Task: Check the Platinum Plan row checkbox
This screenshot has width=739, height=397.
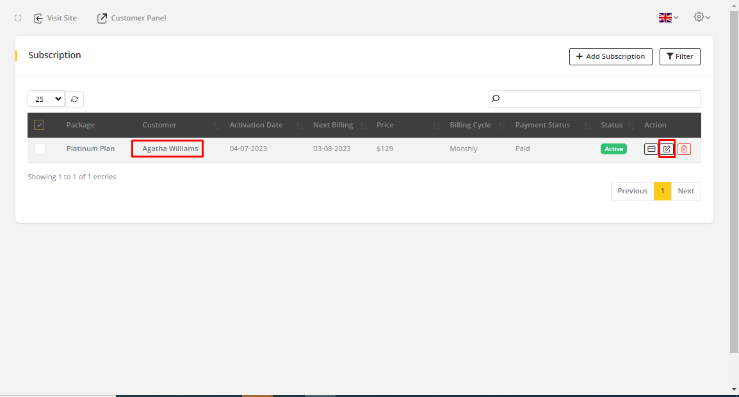Action: [40, 149]
